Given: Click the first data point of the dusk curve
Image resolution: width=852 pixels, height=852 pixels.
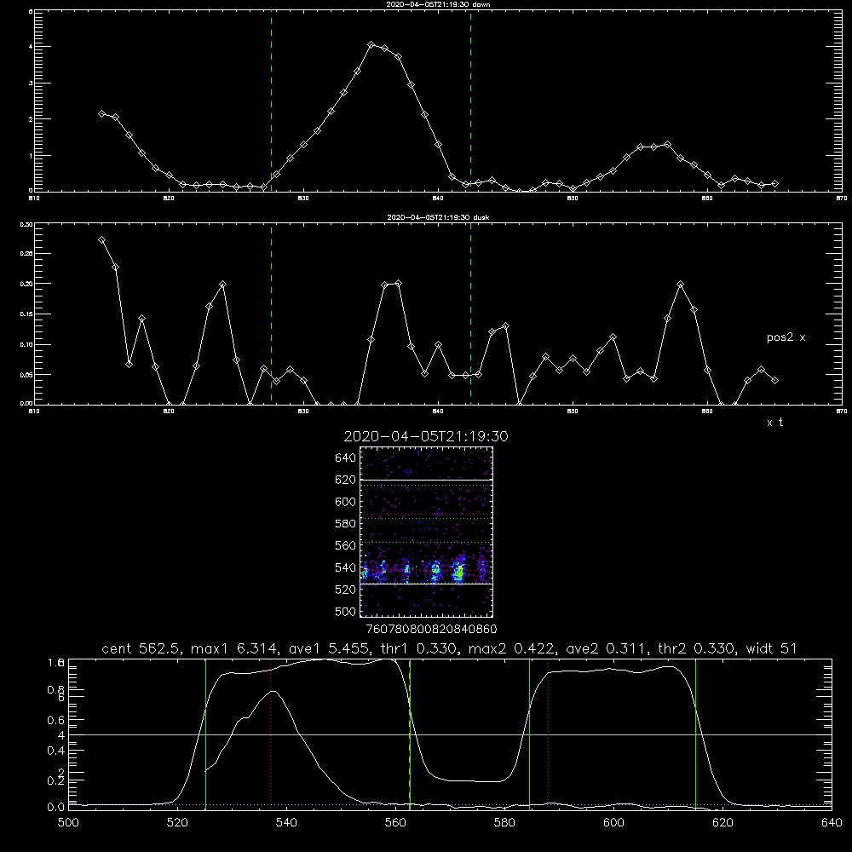Looking at the screenshot, I should pyautogui.click(x=101, y=239).
